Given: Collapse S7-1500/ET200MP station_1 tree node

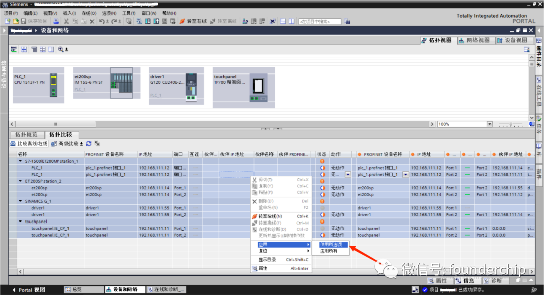Looking at the screenshot, I should pyautogui.click(x=20, y=161).
